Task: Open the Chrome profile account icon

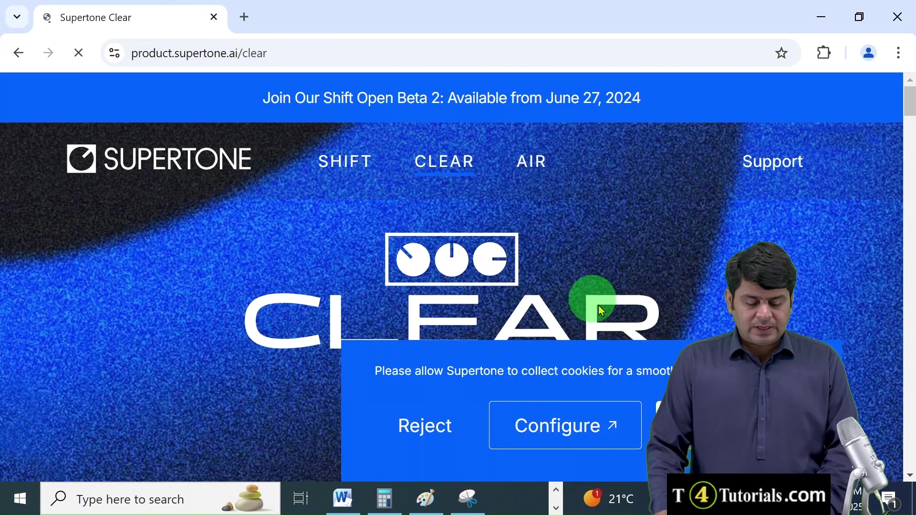Action: coord(868,53)
